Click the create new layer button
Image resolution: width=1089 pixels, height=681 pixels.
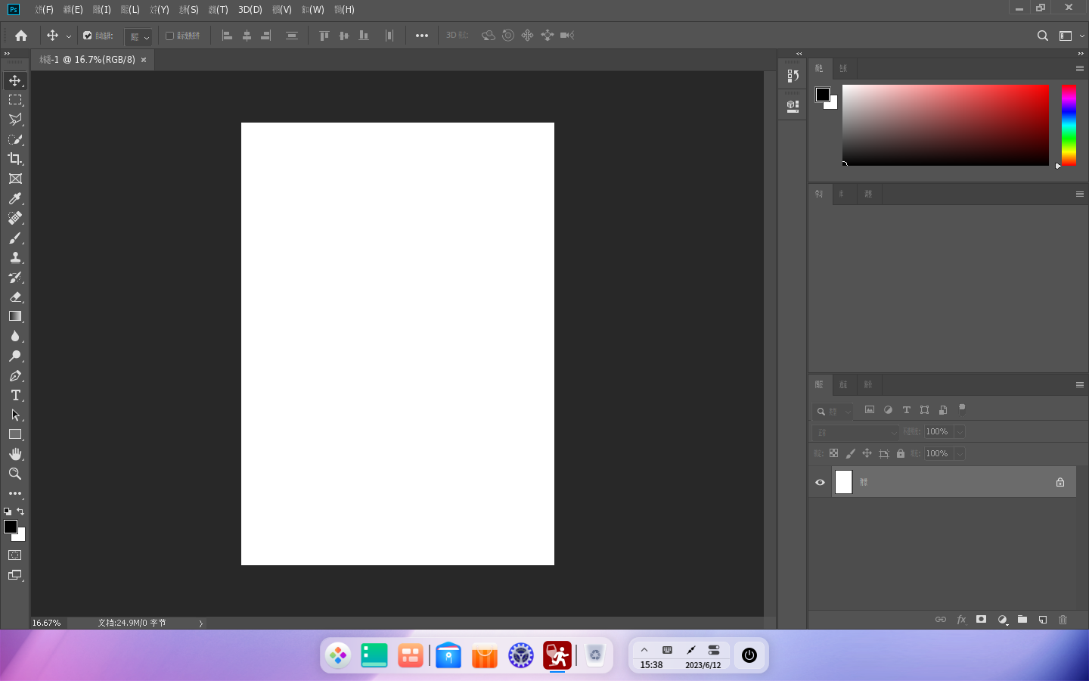[1043, 620]
